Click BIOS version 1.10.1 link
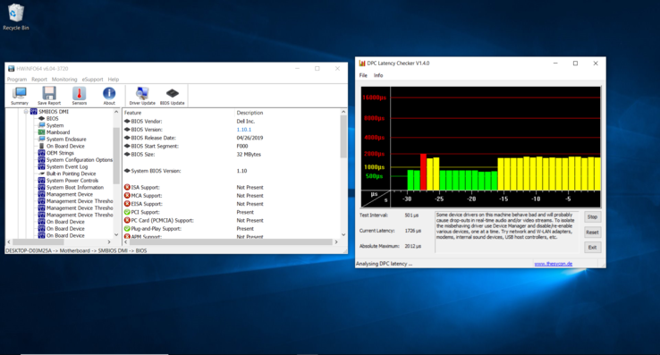This screenshot has width=660, height=355. [244, 130]
